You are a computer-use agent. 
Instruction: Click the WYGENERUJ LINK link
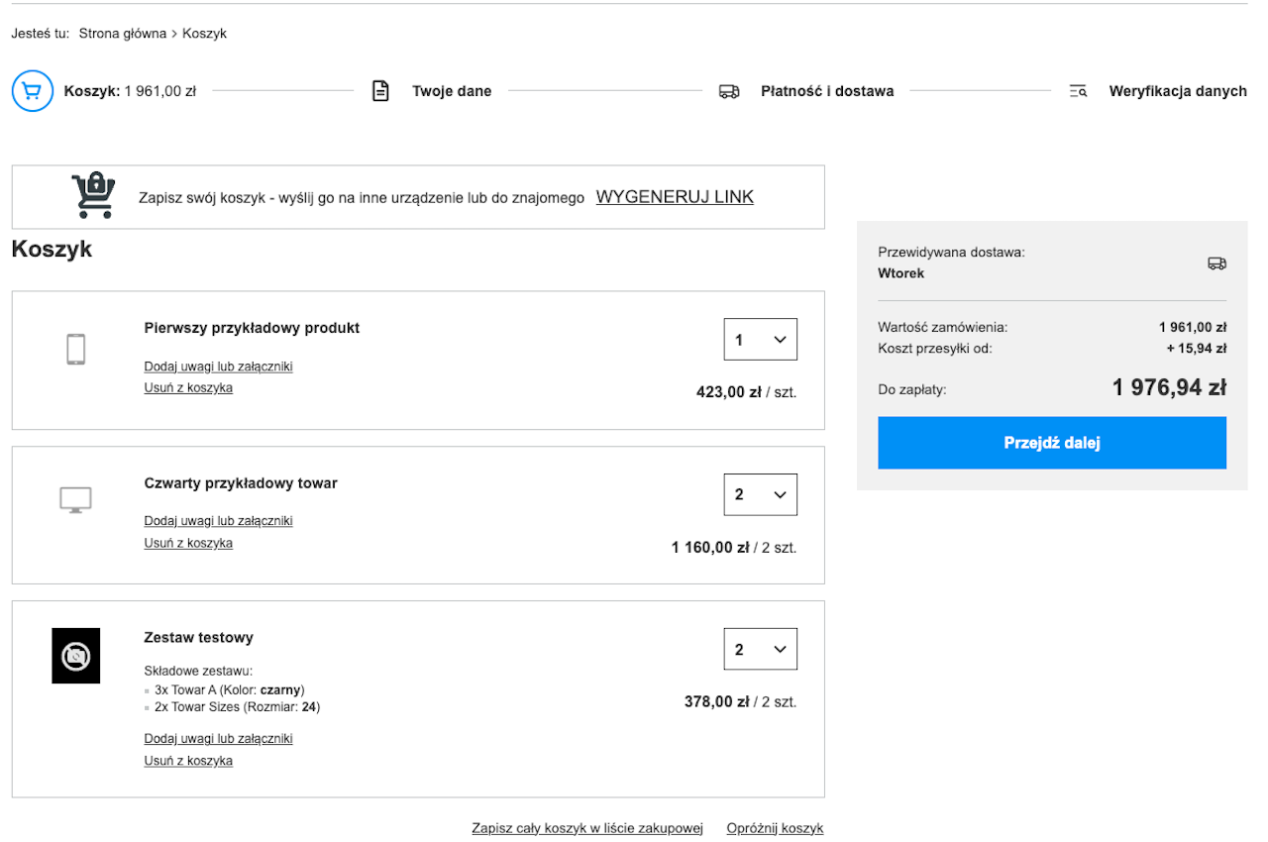point(675,197)
